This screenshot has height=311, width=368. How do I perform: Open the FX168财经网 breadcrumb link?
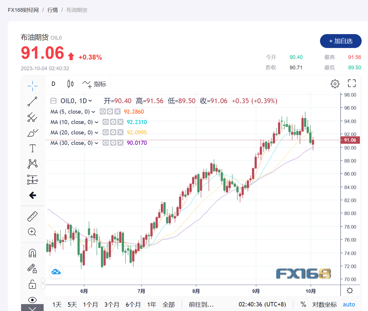(x=23, y=10)
